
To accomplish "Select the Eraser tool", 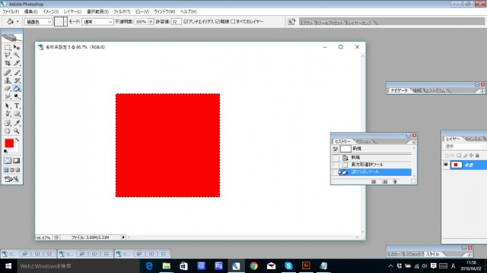I will (x=8, y=89).
